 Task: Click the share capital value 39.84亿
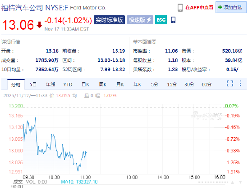coord(234,60)
